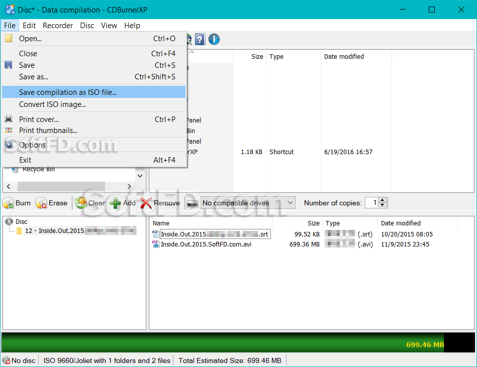The width and height of the screenshot is (477, 367).
Task: Click the CDBurnerXP title bar app icon
Action: point(10,10)
